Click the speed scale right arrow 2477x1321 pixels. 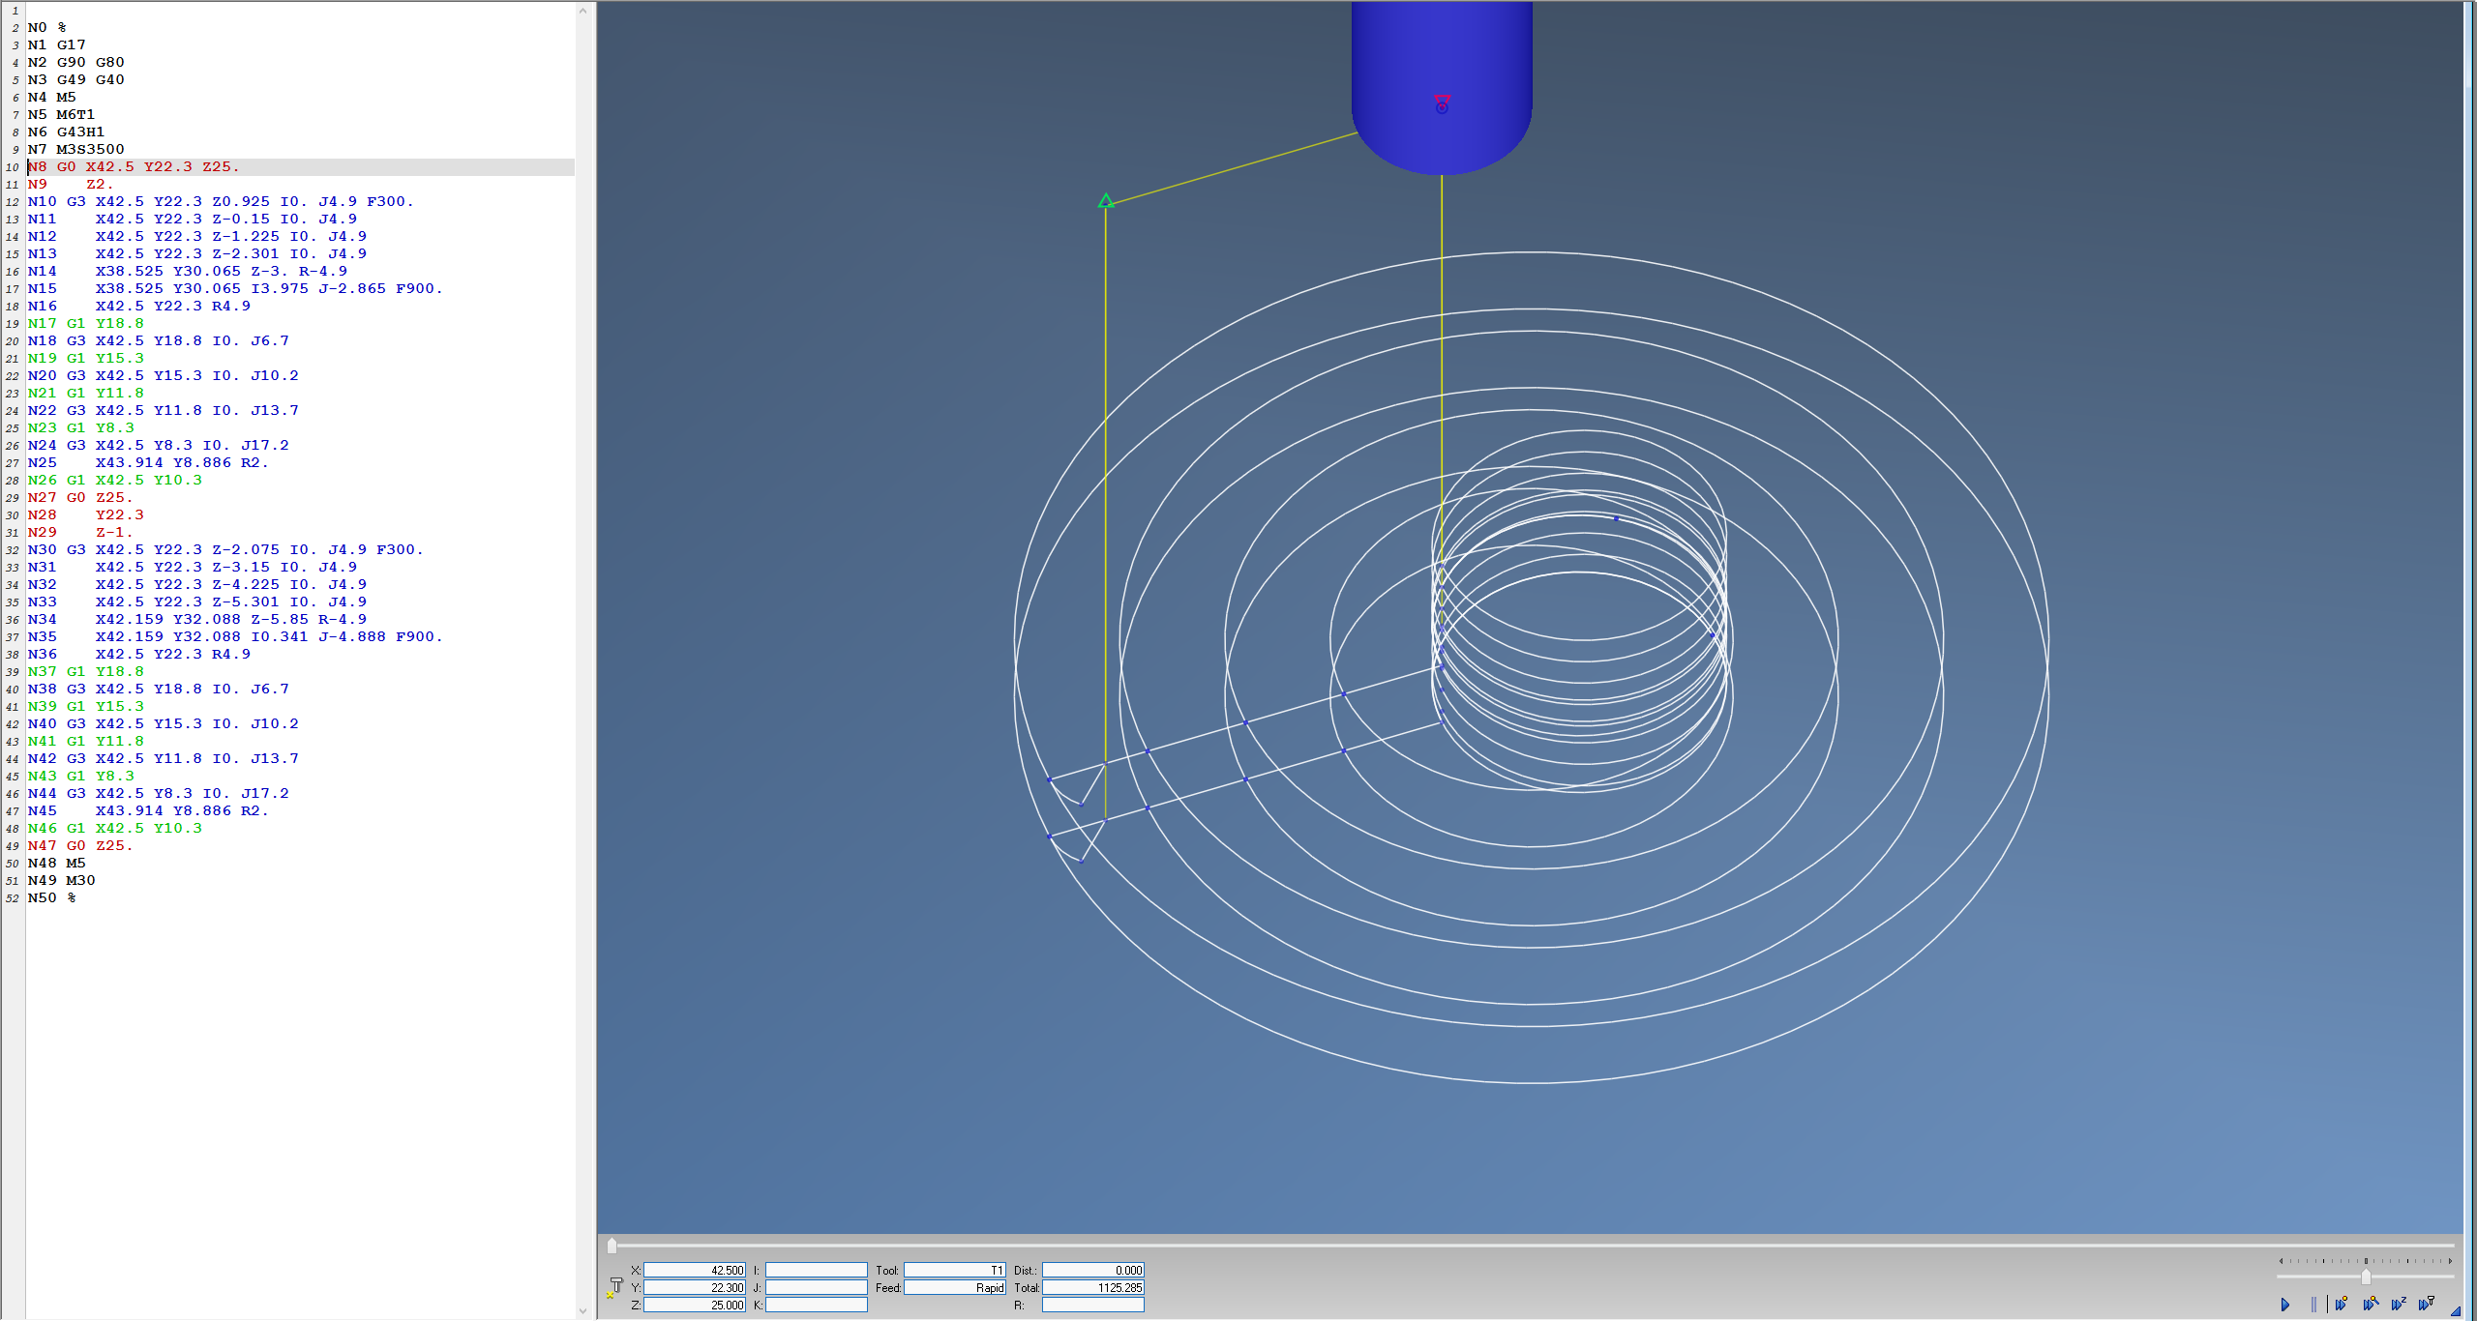click(2450, 1261)
